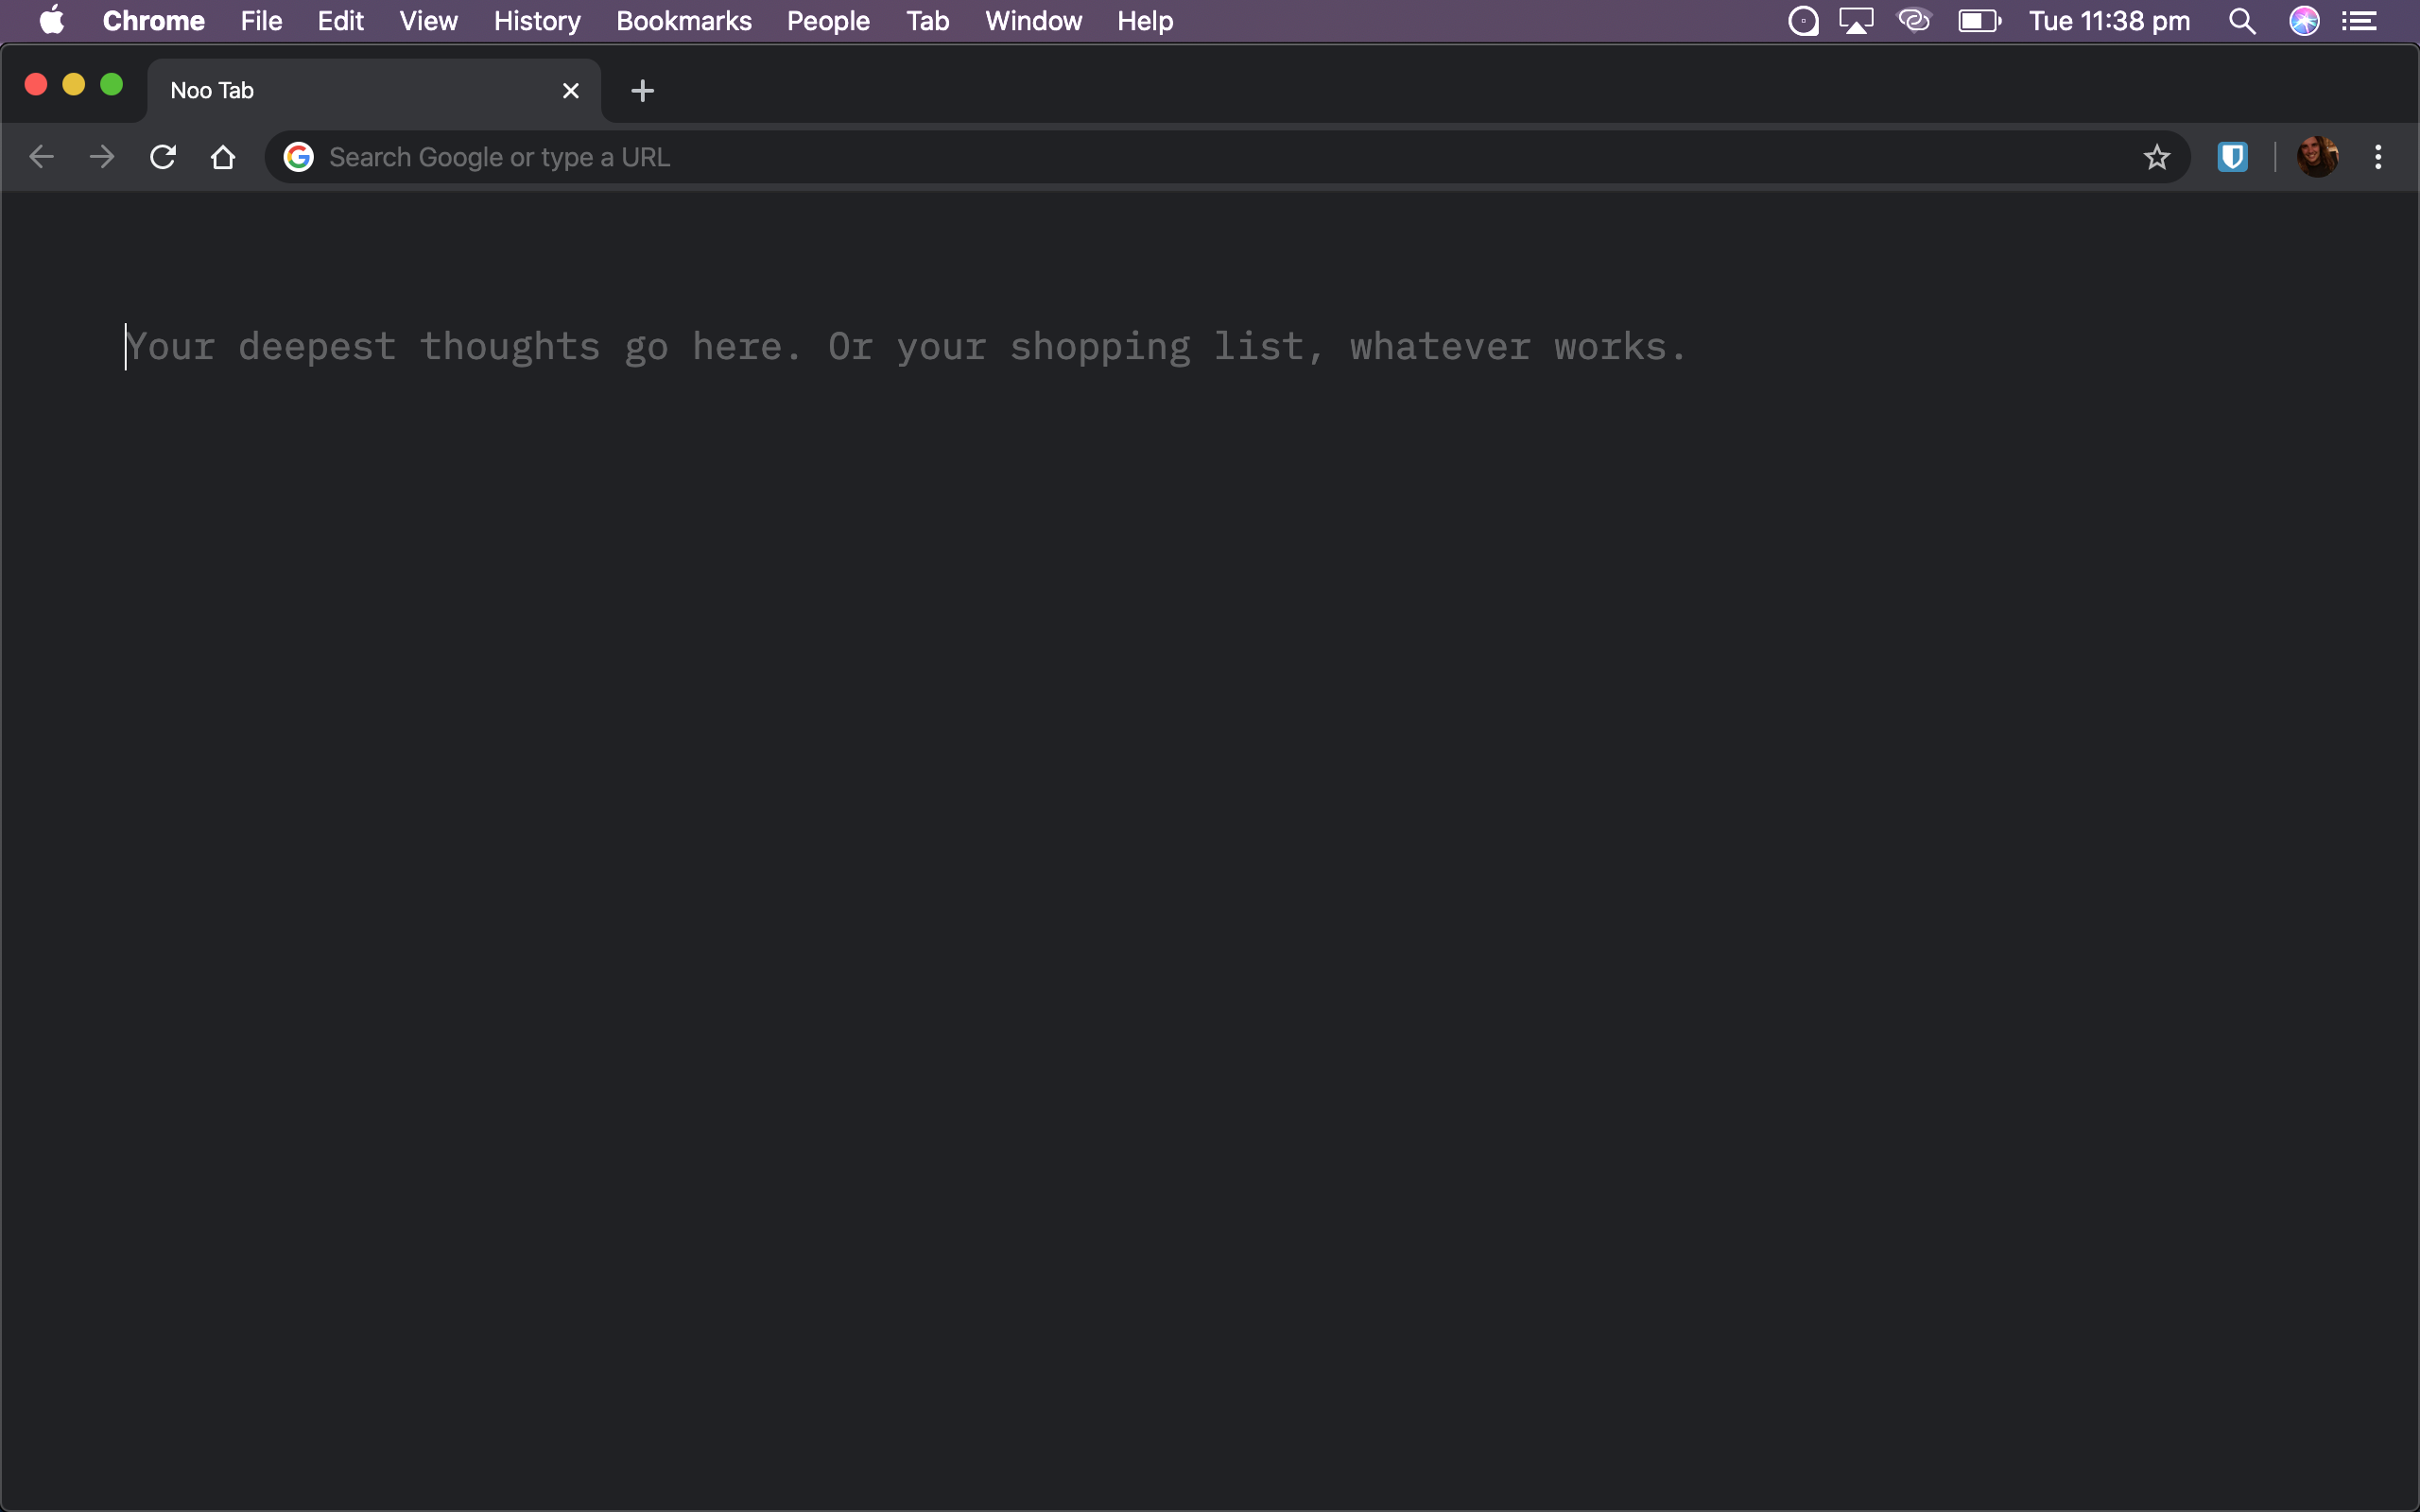The image size is (2420, 1512).
Task: Open Chrome's three-dot menu
Action: click(x=2378, y=157)
